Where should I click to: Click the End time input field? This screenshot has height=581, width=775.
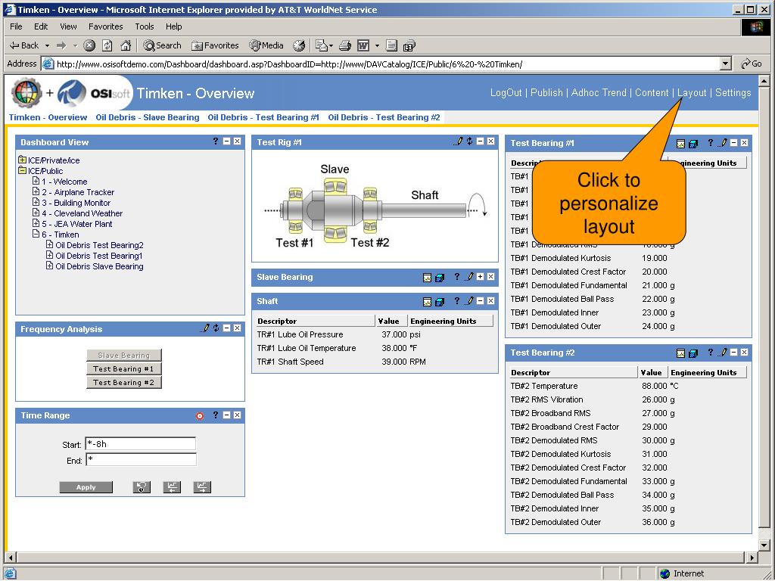click(141, 460)
